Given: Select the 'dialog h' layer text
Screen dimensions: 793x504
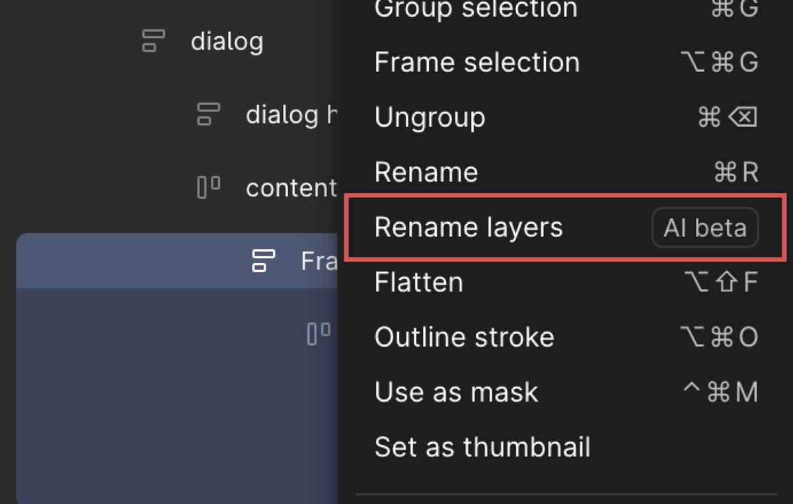Looking at the screenshot, I should pyautogui.click(x=291, y=115).
